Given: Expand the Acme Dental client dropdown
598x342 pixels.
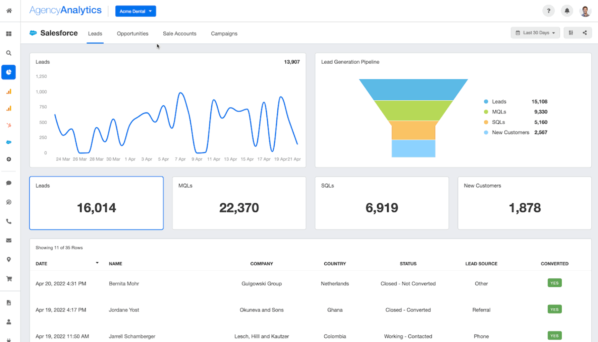Looking at the screenshot, I should click(x=135, y=11).
